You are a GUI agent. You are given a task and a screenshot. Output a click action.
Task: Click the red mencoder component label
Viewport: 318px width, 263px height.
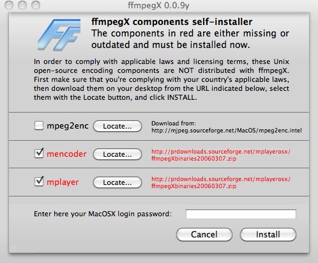[x=66, y=154]
